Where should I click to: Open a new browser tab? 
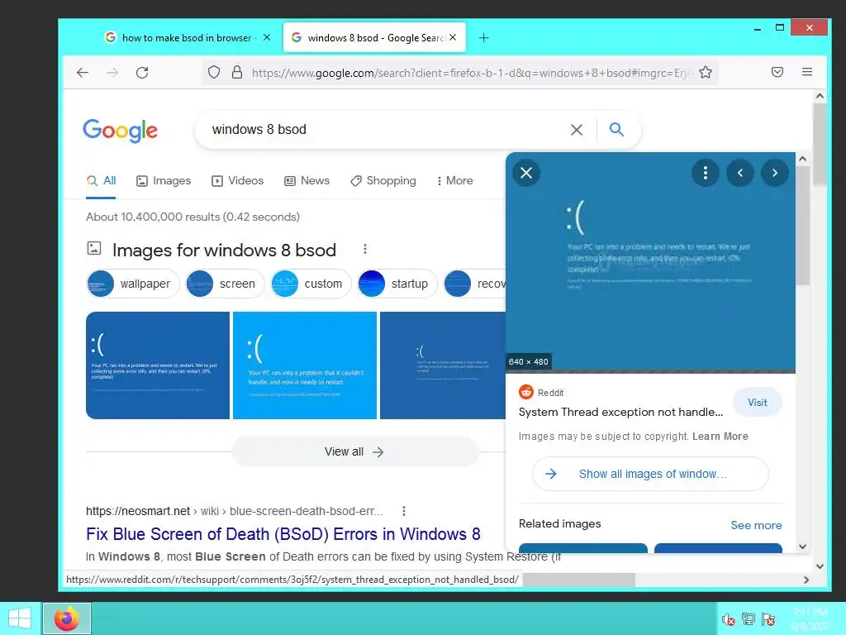pyautogui.click(x=483, y=38)
